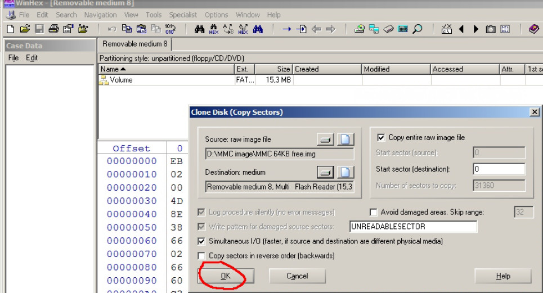
Task: Enable Avoid damaged areas checkbox
Action: 373,212
